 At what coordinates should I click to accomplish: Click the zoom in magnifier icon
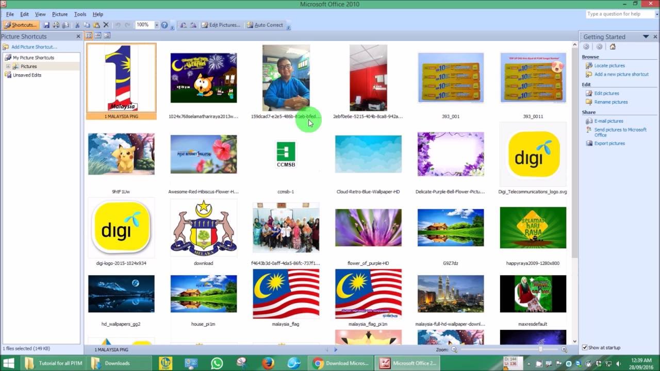tap(564, 349)
